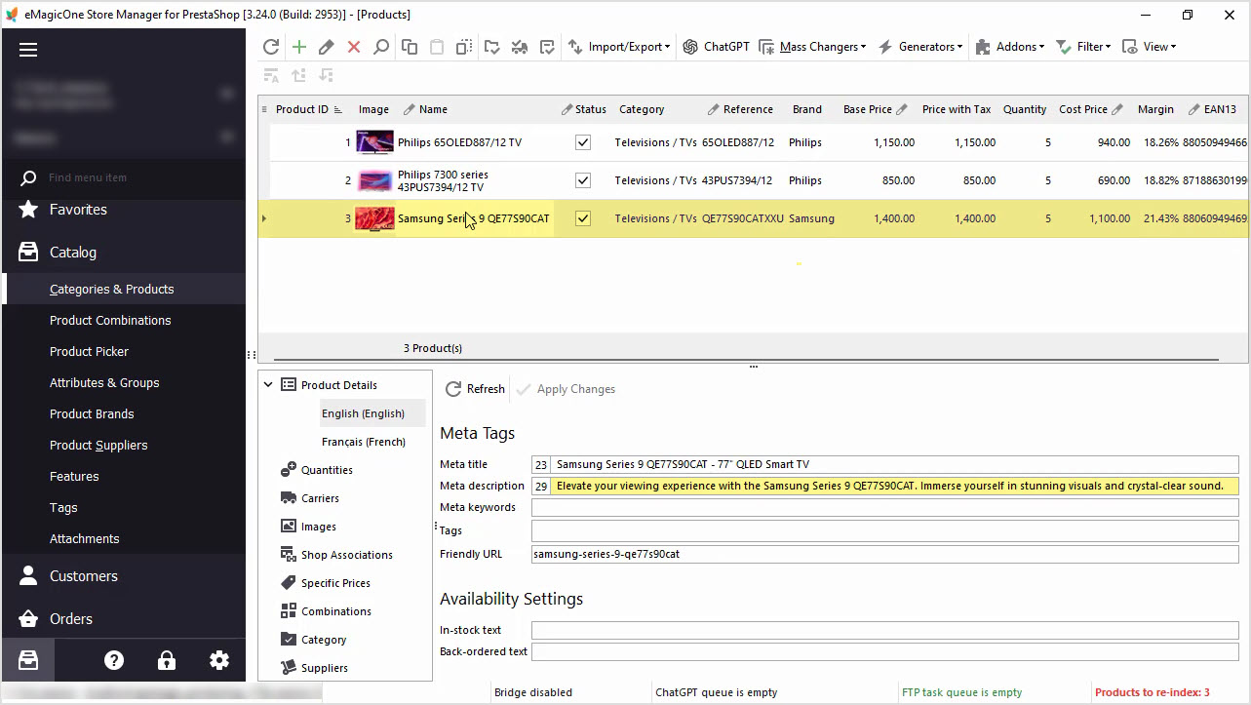Click the folder checkmark icon in toolbar
The height and width of the screenshot is (705, 1251).
coord(491,47)
